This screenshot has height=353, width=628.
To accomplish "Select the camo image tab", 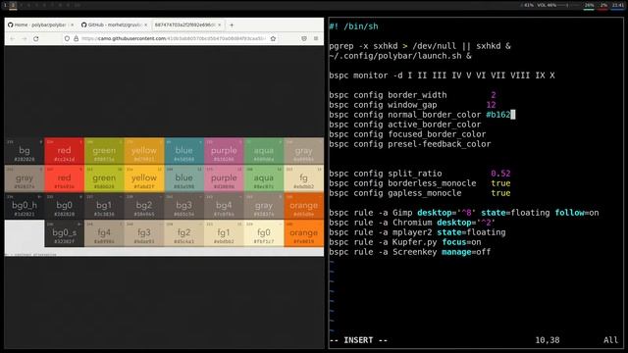I will click(187, 25).
